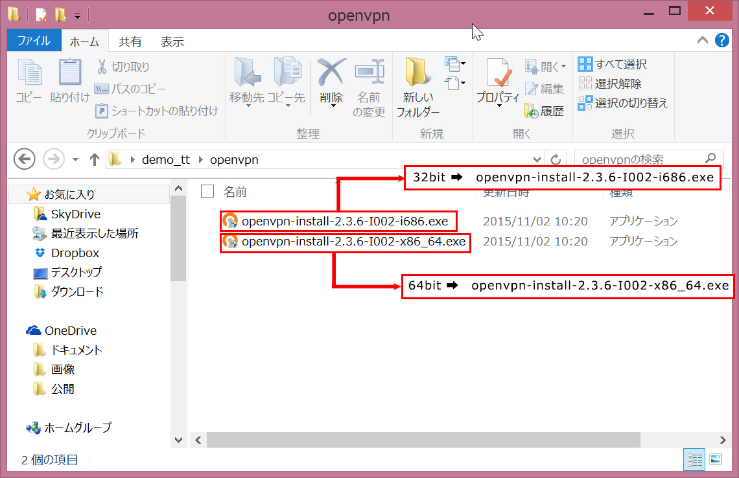The width and height of the screenshot is (739, 478).
Task: Click Select all (すべて選択)
Action: pos(612,64)
